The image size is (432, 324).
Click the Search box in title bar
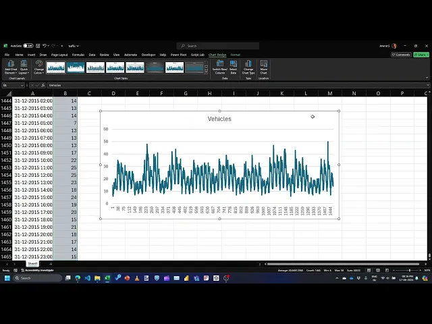coord(217,46)
